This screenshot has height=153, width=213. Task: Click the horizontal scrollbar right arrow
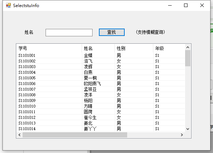tap(182, 135)
